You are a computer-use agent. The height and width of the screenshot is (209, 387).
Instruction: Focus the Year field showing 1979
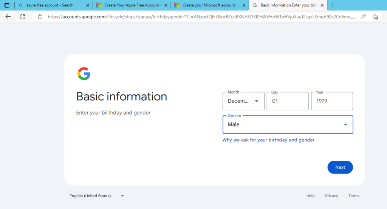pos(331,101)
